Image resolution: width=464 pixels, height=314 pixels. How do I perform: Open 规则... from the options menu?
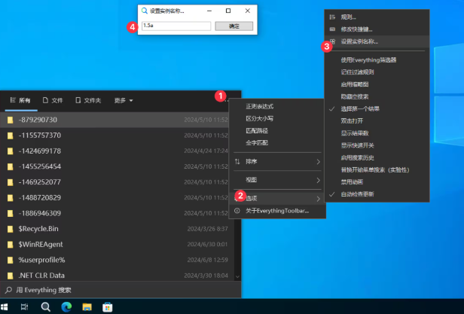pyautogui.click(x=377, y=17)
